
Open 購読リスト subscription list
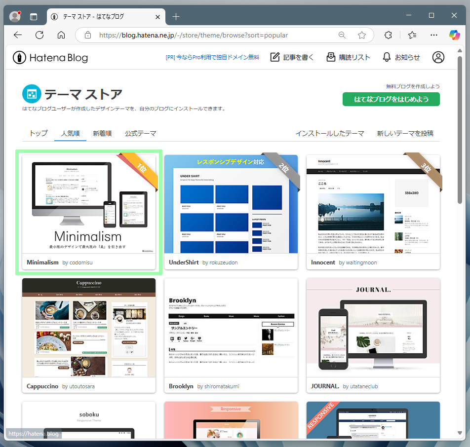pyautogui.click(x=348, y=57)
